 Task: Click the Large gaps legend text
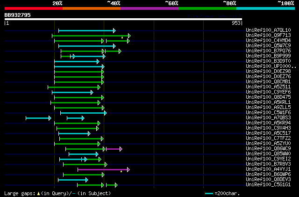[57, 193]
